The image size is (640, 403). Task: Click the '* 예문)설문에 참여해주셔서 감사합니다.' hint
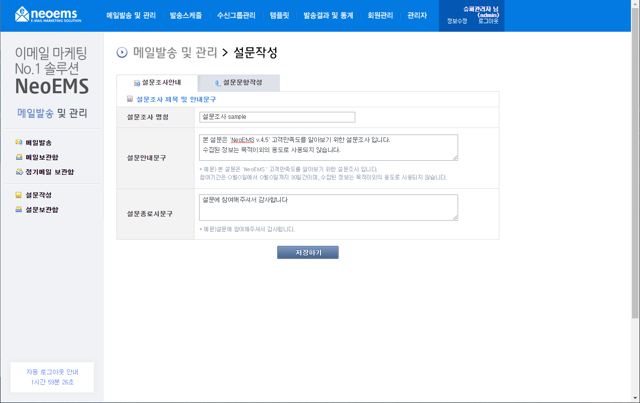pos(247,229)
